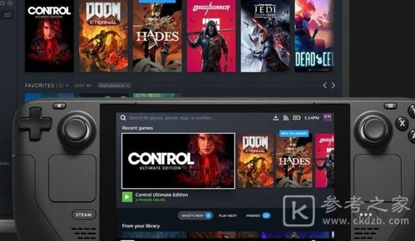The height and width of the screenshot is (241, 415).
Task: Click the search magnifier icon on the Deck screen
Action: tap(123, 118)
